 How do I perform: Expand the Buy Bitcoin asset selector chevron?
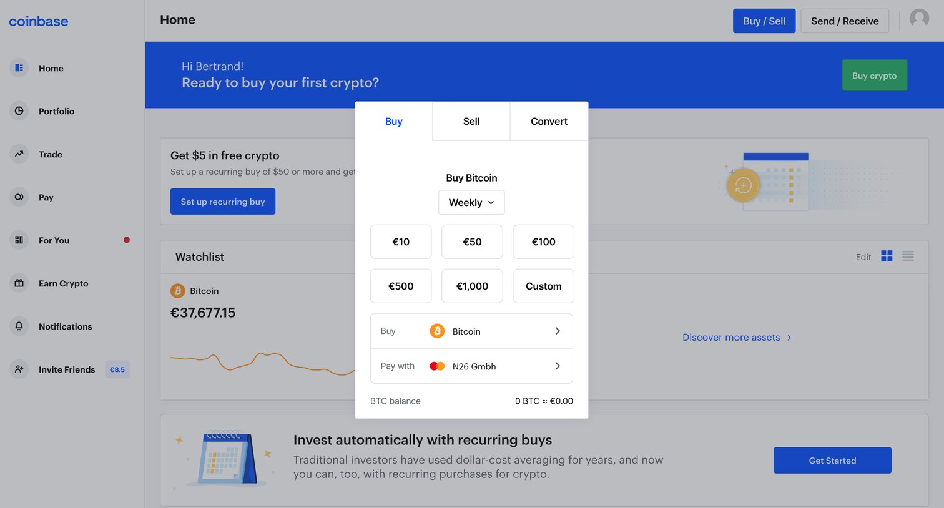(x=558, y=331)
